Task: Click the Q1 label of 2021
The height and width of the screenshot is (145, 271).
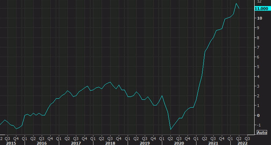Action: pos(196,139)
